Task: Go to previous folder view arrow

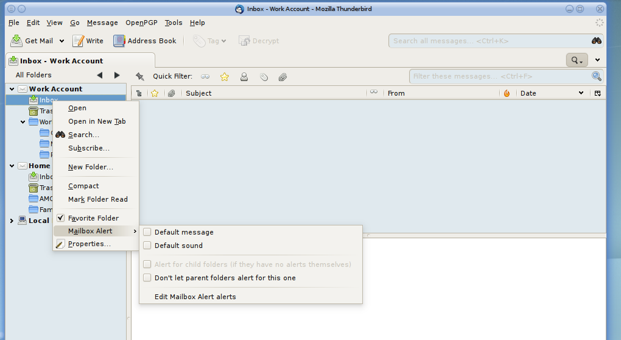Action: click(x=100, y=75)
